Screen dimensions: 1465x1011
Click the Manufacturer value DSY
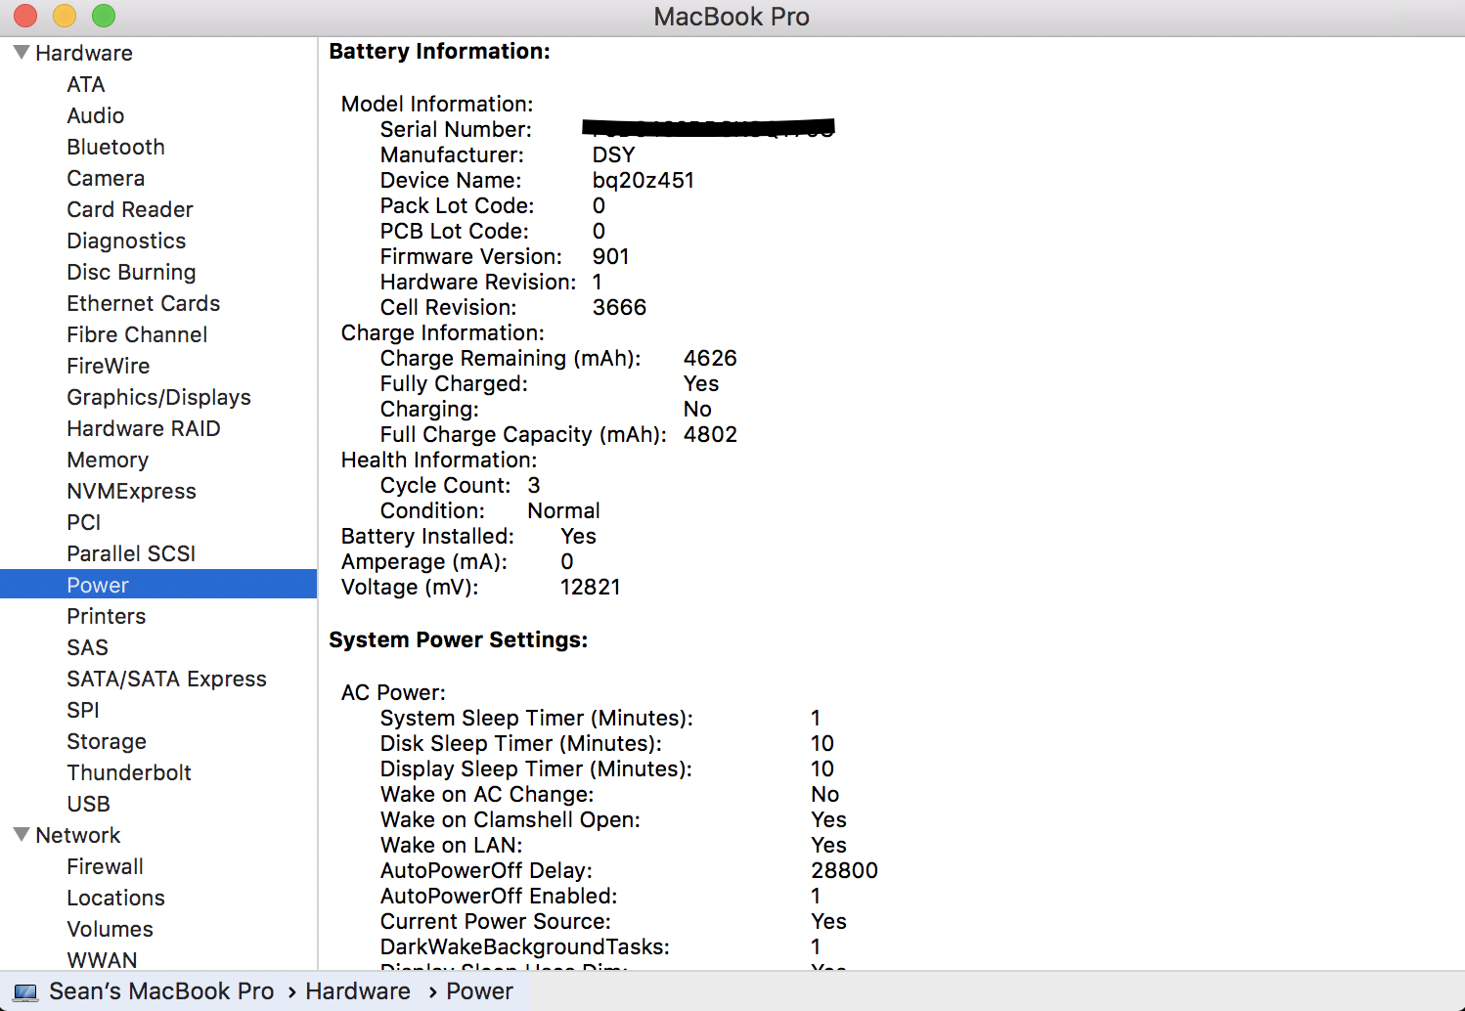tap(614, 154)
